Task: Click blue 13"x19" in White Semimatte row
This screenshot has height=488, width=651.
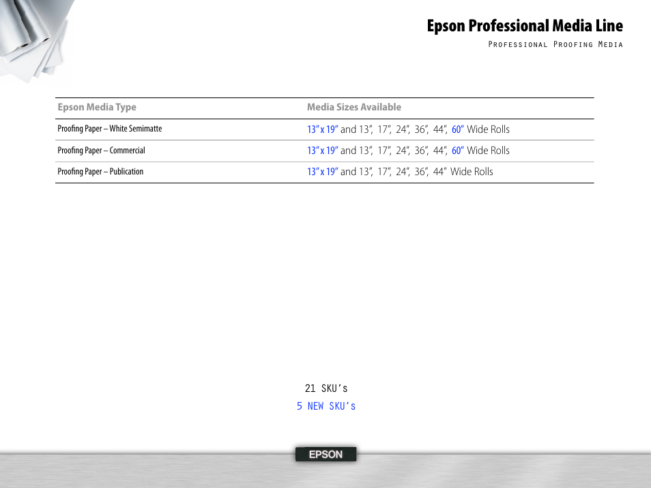Action: pos(323,129)
